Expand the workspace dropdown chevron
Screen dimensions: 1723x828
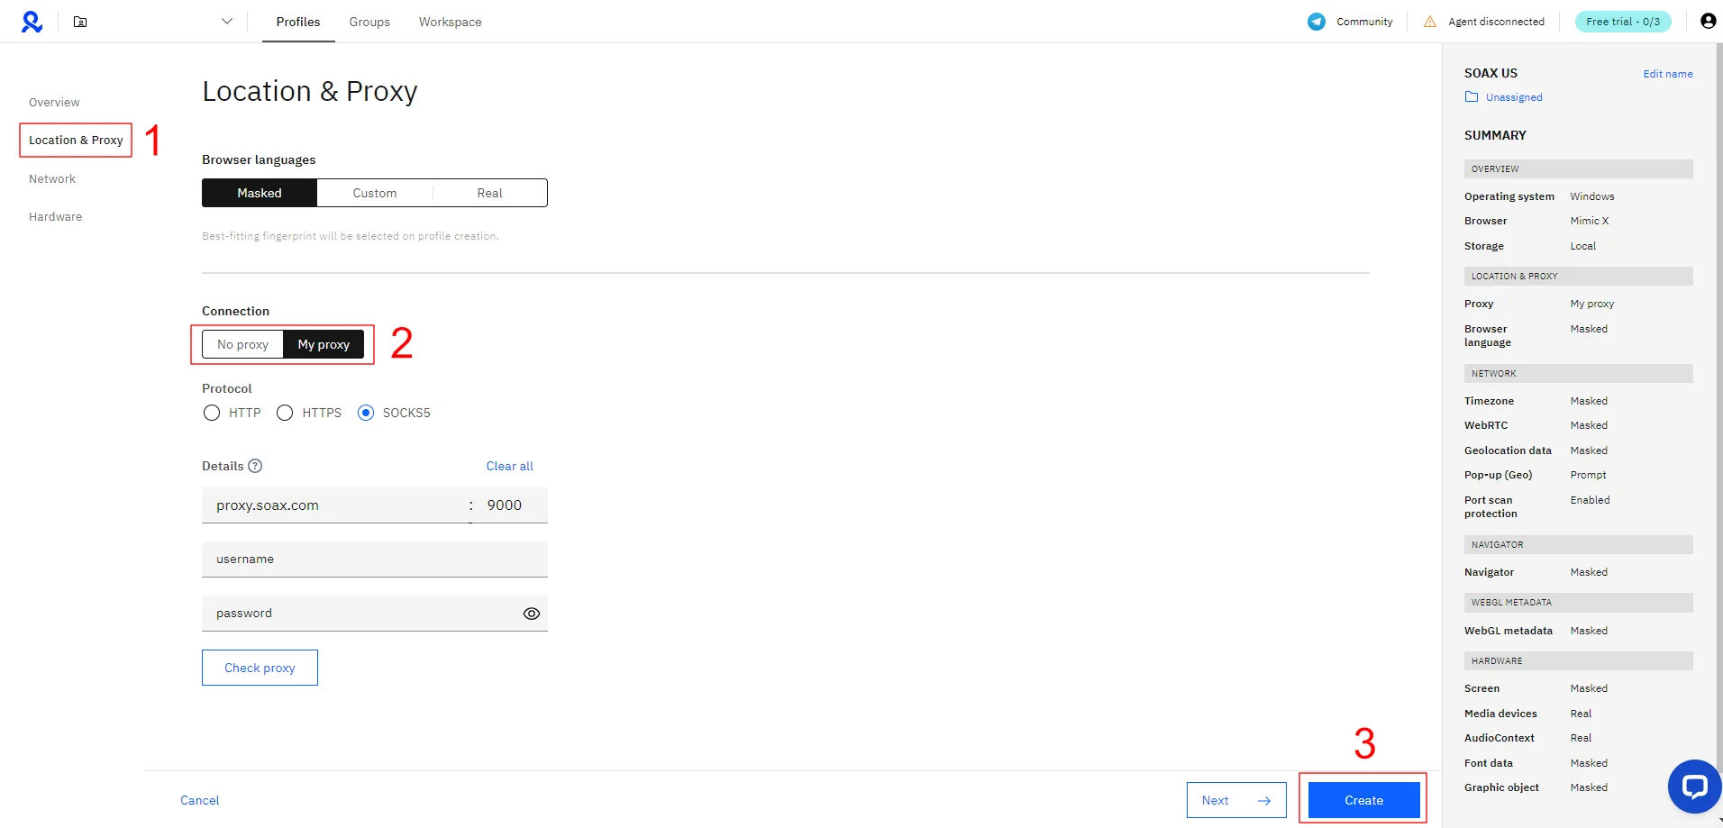[x=227, y=22]
